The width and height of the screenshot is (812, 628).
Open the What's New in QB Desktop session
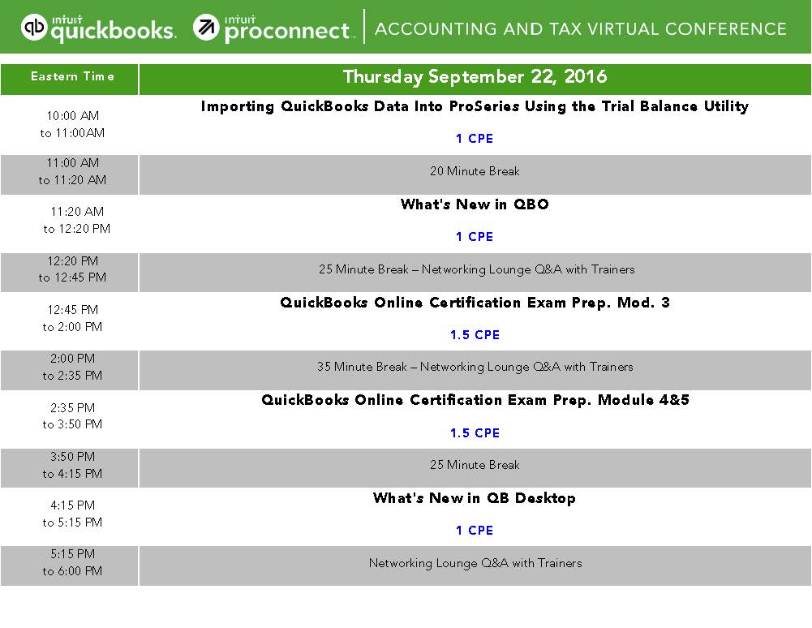pyautogui.click(x=475, y=498)
